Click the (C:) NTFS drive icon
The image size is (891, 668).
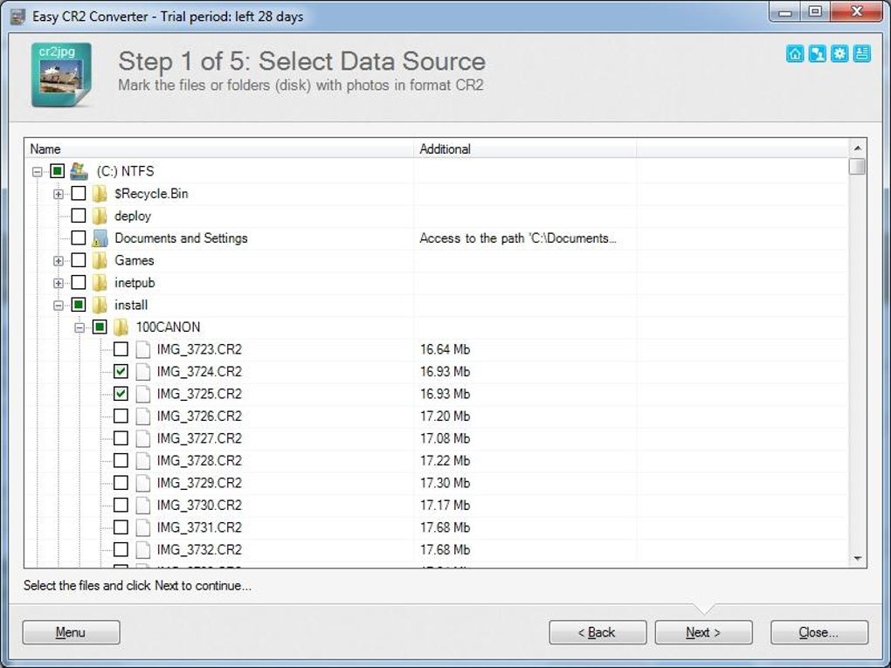[x=79, y=171]
